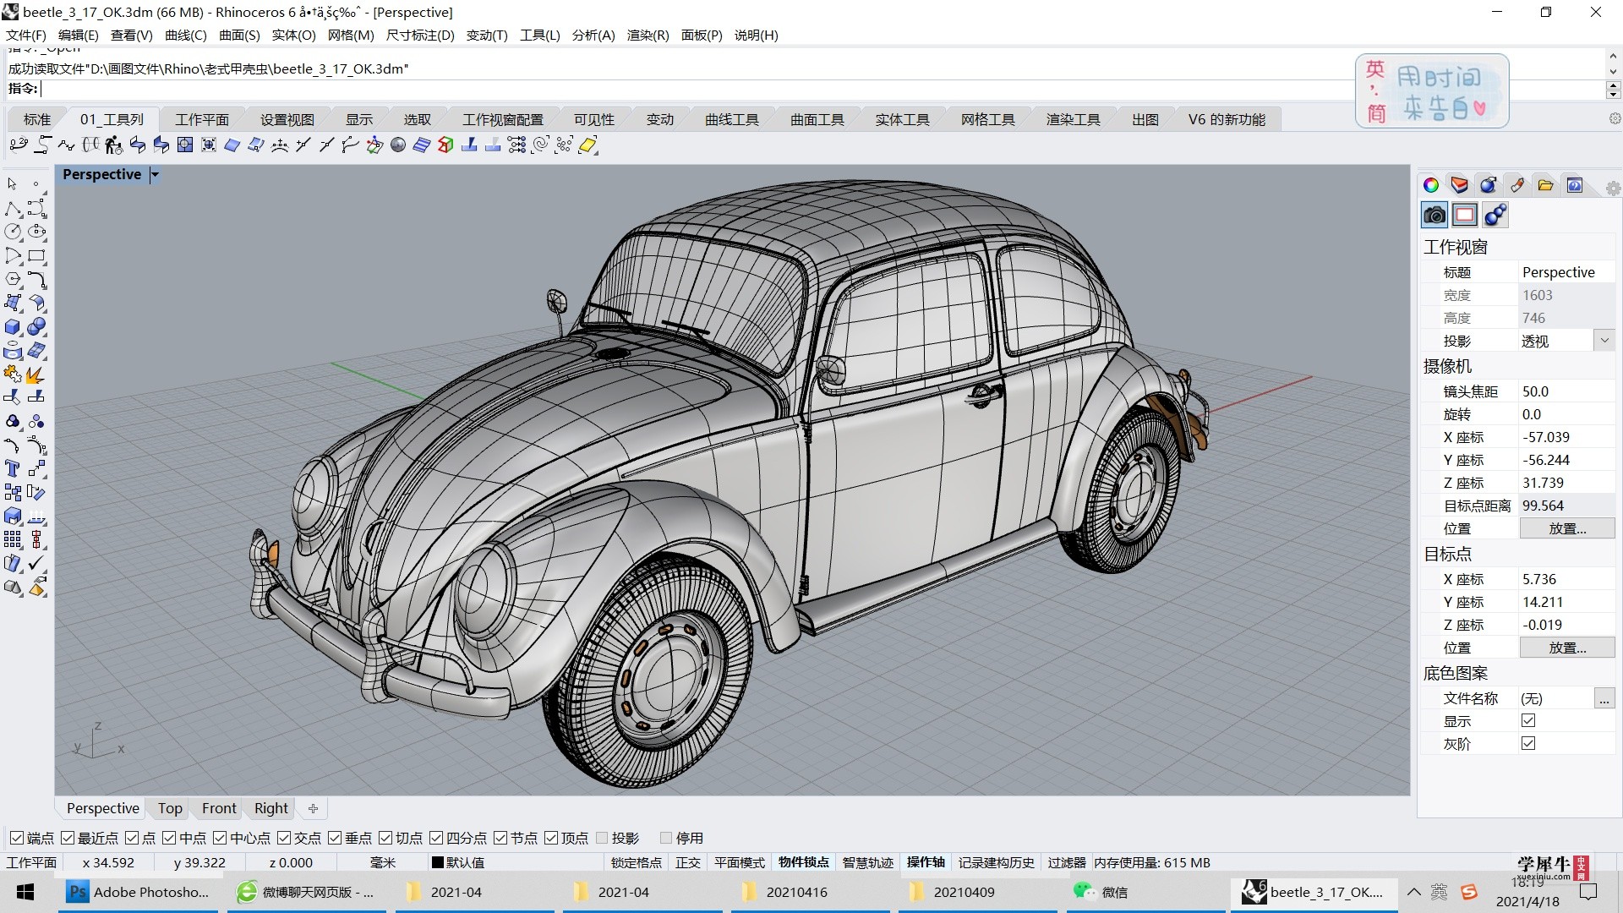Open the 曲面(S) menu
Viewport: 1623px width, 913px height.
[239, 35]
